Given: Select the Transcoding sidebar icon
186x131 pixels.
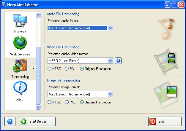Looking at the screenshot, I should click(x=20, y=66).
